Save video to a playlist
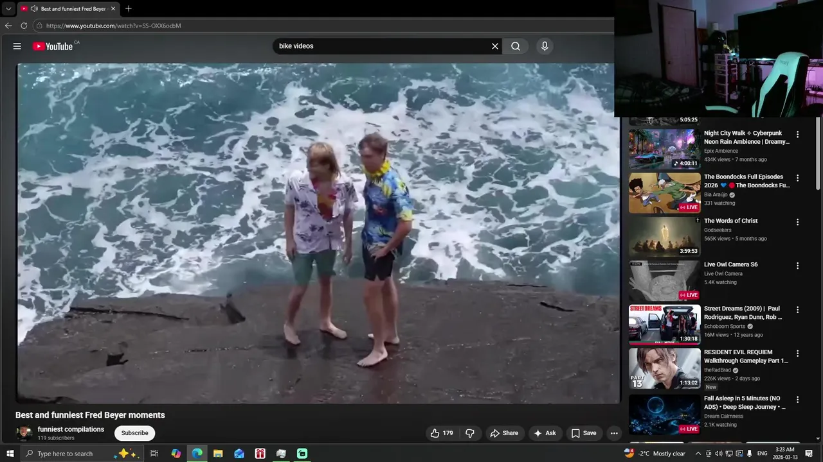Viewport: 823px width, 462px height. point(584,433)
